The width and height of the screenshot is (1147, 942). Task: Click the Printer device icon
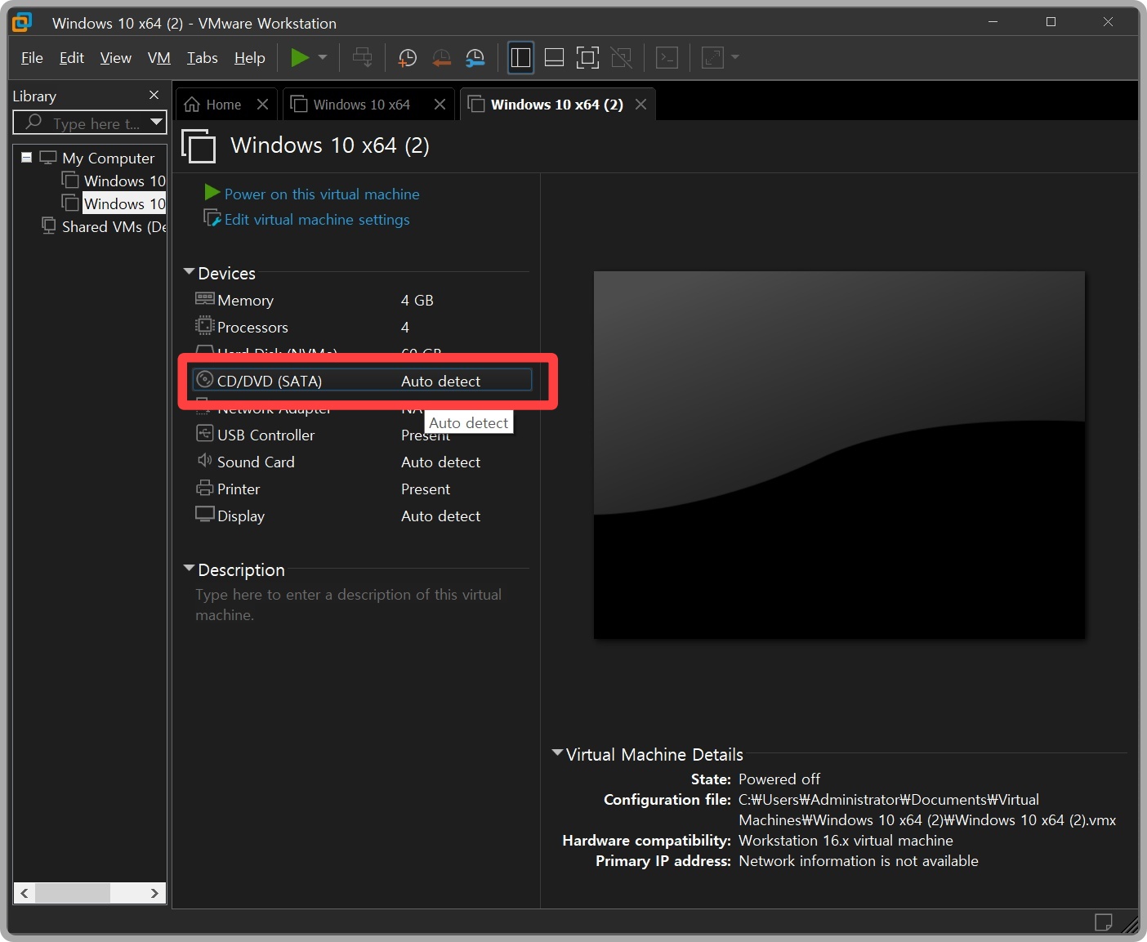point(204,488)
